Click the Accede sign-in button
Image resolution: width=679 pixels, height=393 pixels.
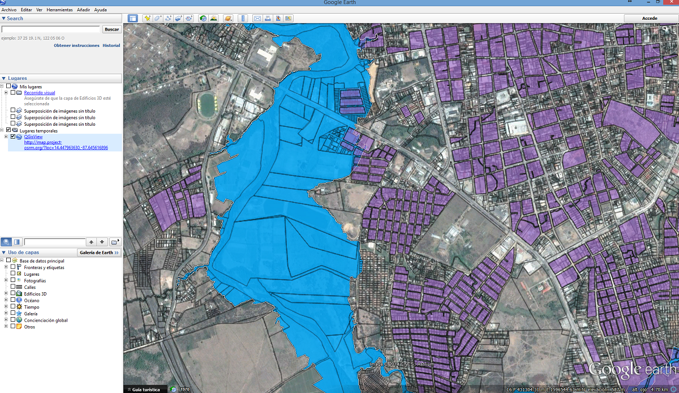[x=650, y=19]
